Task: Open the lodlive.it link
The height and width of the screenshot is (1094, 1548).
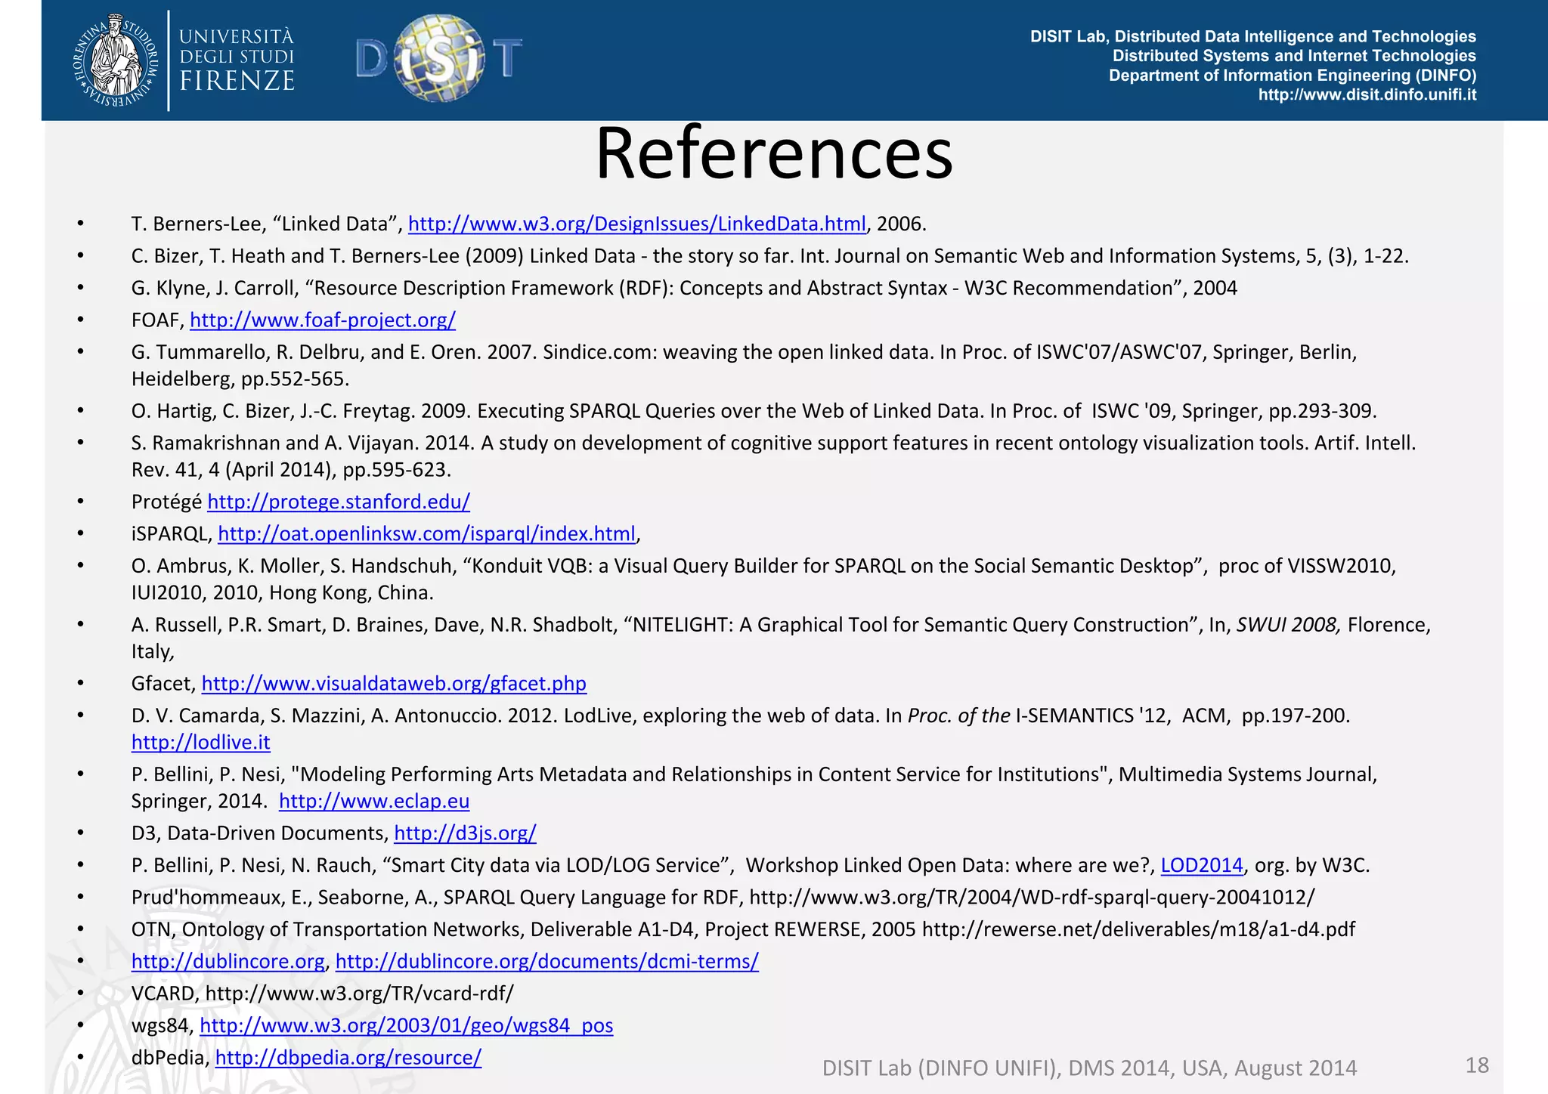Action: (200, 743)
